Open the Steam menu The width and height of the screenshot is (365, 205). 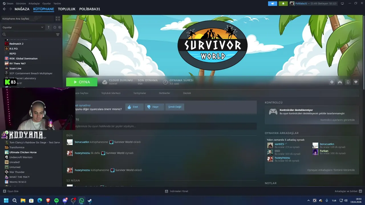[8, 3]
